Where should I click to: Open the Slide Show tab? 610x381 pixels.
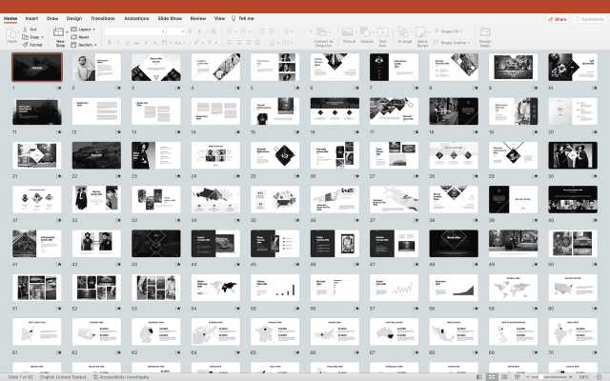(x=170, y=18)
